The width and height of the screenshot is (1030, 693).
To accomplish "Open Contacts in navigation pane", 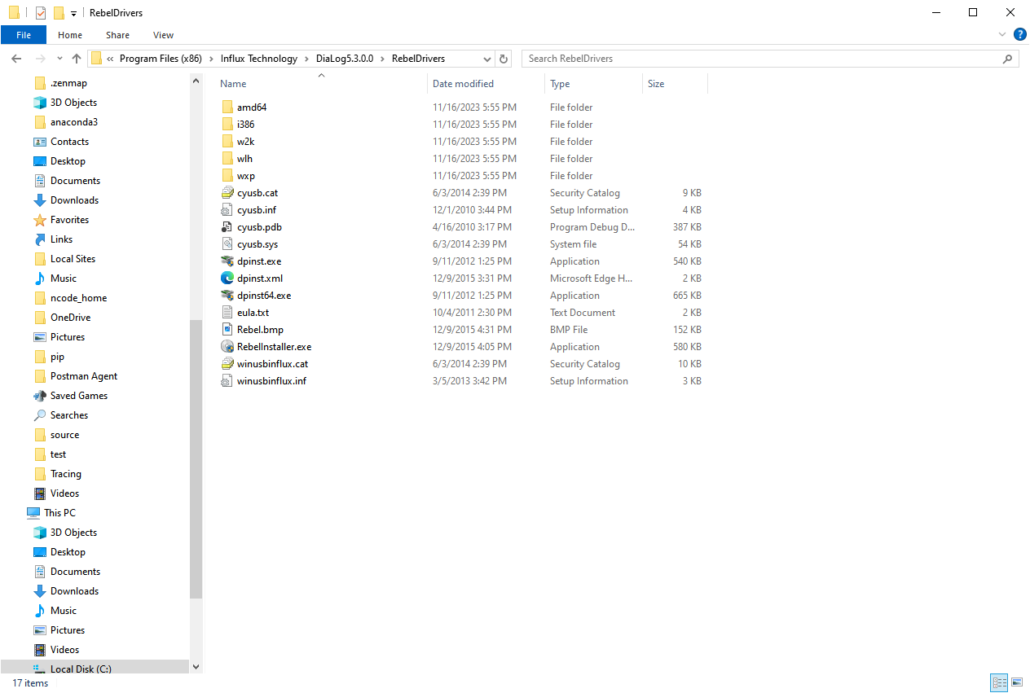I will coord(69,142).
